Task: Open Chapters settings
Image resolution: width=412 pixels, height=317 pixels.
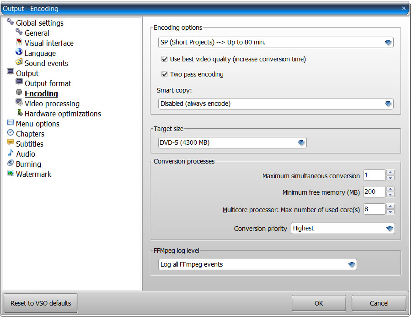Action: click(x=30, y=134)
